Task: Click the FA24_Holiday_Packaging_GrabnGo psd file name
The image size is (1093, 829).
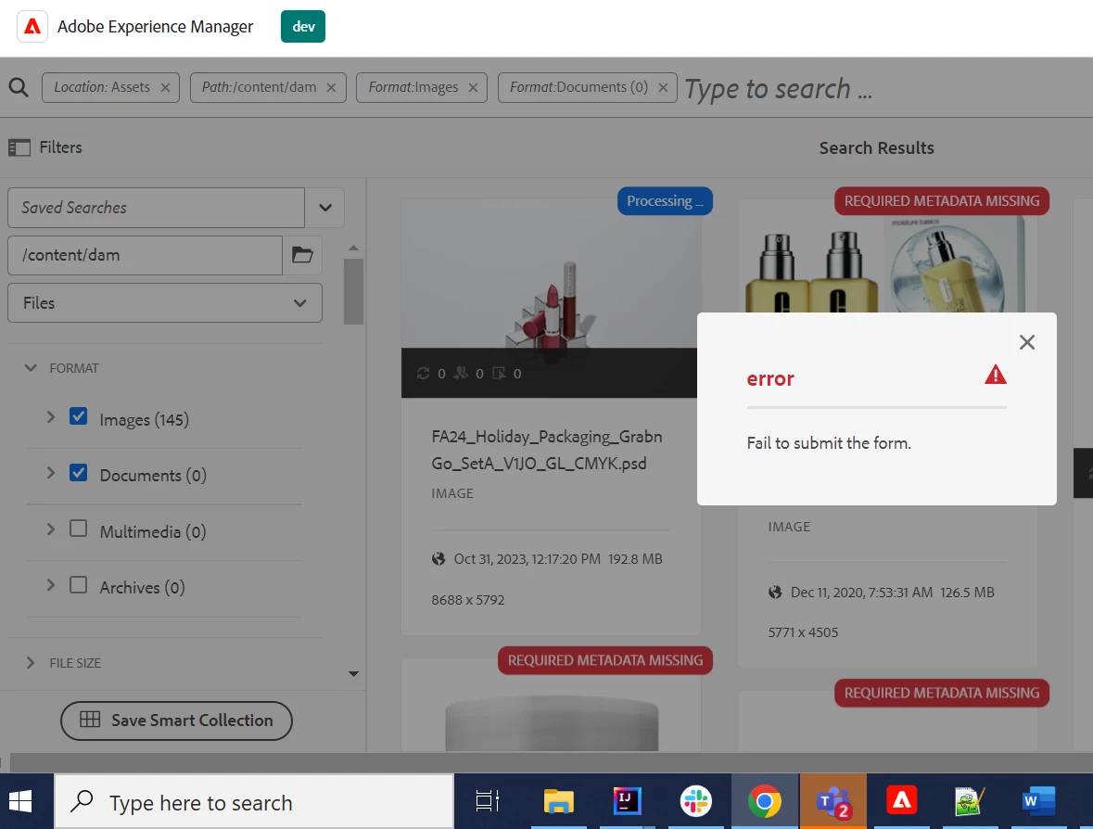Action: coord(547,450)
